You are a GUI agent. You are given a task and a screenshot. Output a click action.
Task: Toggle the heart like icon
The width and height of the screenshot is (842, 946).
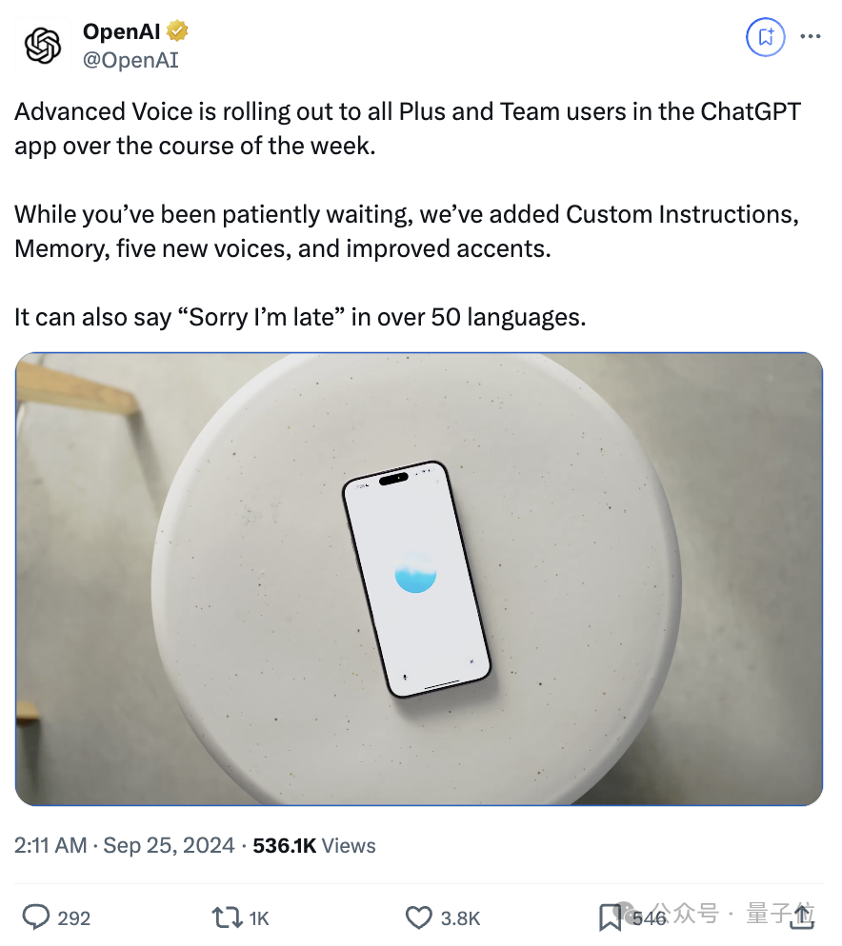pos(419,917)
